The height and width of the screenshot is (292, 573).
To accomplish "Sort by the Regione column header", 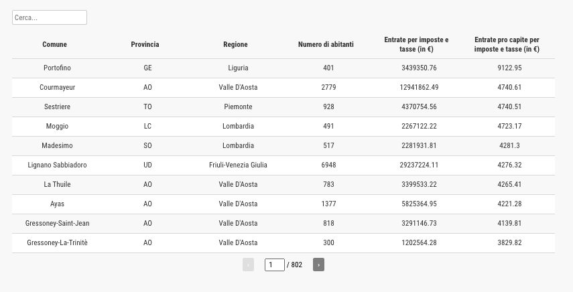I will coord(235,44).
